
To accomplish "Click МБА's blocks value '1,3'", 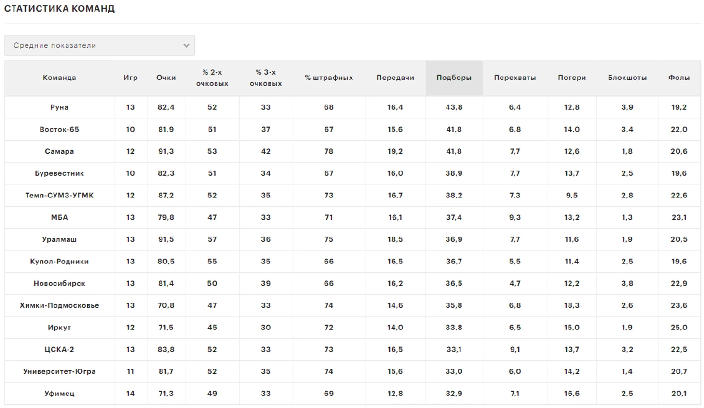I will pos(627,218).
